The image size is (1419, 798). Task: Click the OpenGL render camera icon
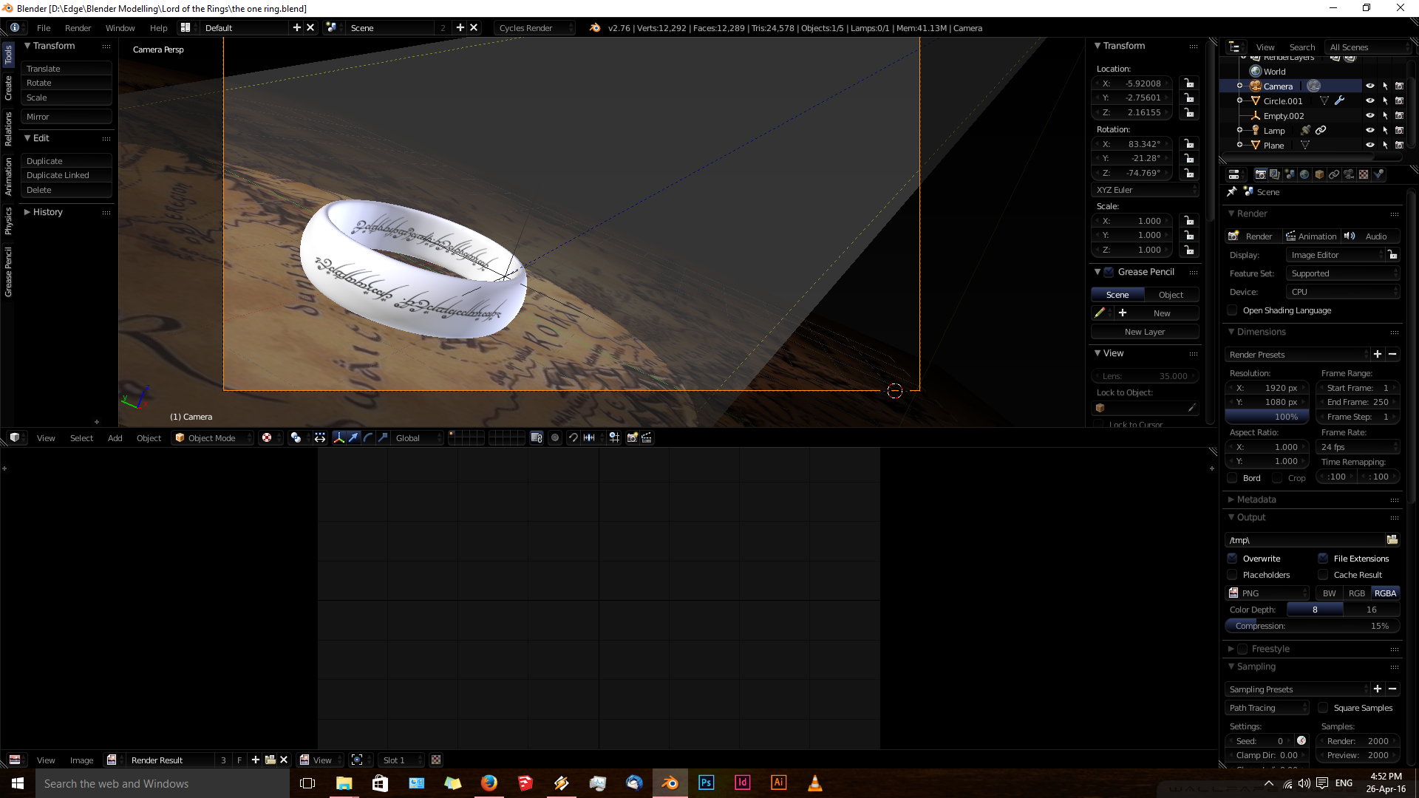coord(632,437)
